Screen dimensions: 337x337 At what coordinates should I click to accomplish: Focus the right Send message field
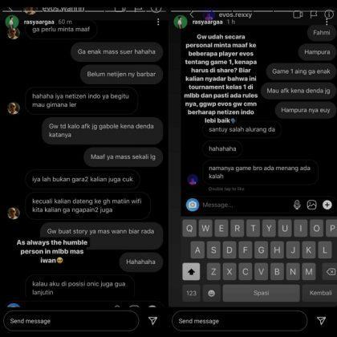pos(240,321)
